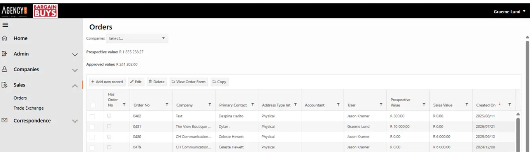Click the Sales Value column filter icon
The height and width of the screenshot is (155, 530).
point(467,105)
